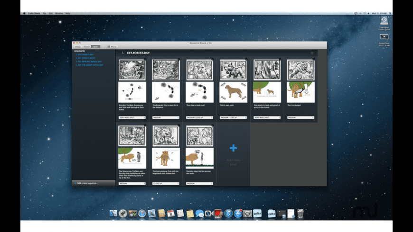The image size is (413, 232).
Task: Open shot type dropdown under 'Dorothy, Tin Man' shot
Action: coord(132,117)
